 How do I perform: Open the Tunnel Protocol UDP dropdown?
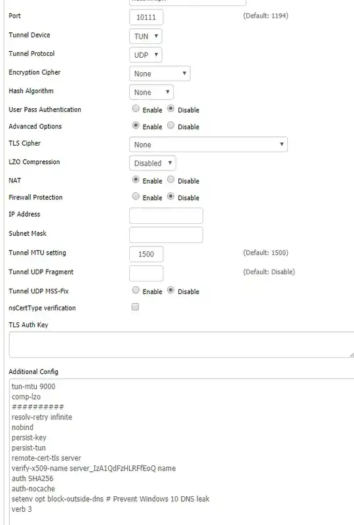click(146, 55)
